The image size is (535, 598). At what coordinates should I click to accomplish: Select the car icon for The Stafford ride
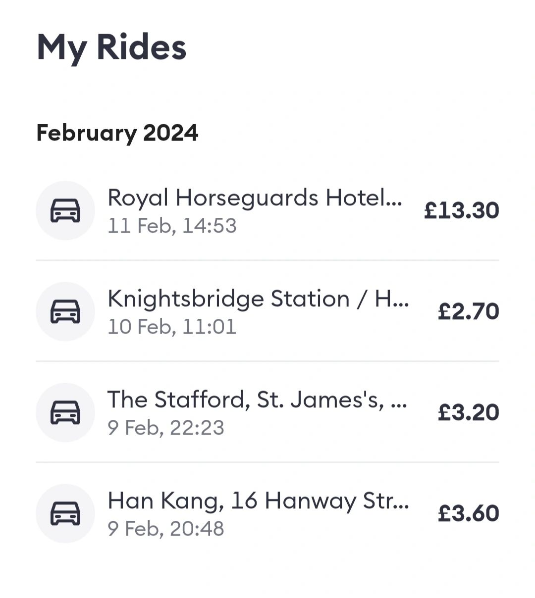tap(65, 413)
